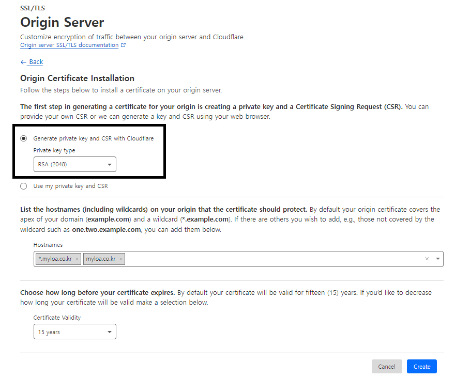Open the Origin server SSL/TLS documentation
Viewport: 455px width, 378px height.
(69, 45)
